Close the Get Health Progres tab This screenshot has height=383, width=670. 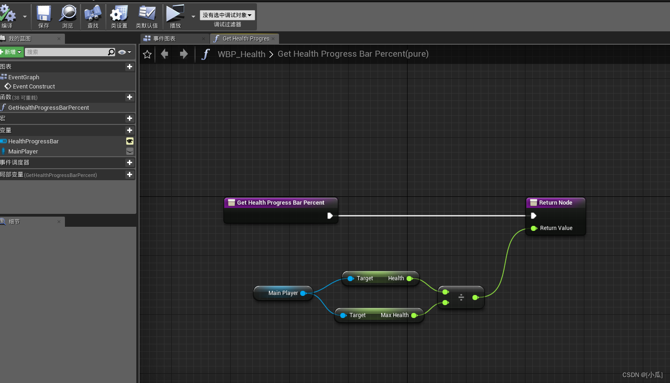(273, 39)
